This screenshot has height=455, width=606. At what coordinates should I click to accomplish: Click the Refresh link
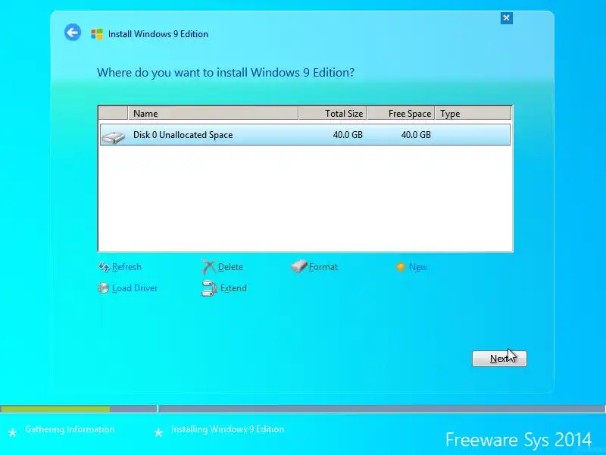click(x=127, y=267)
